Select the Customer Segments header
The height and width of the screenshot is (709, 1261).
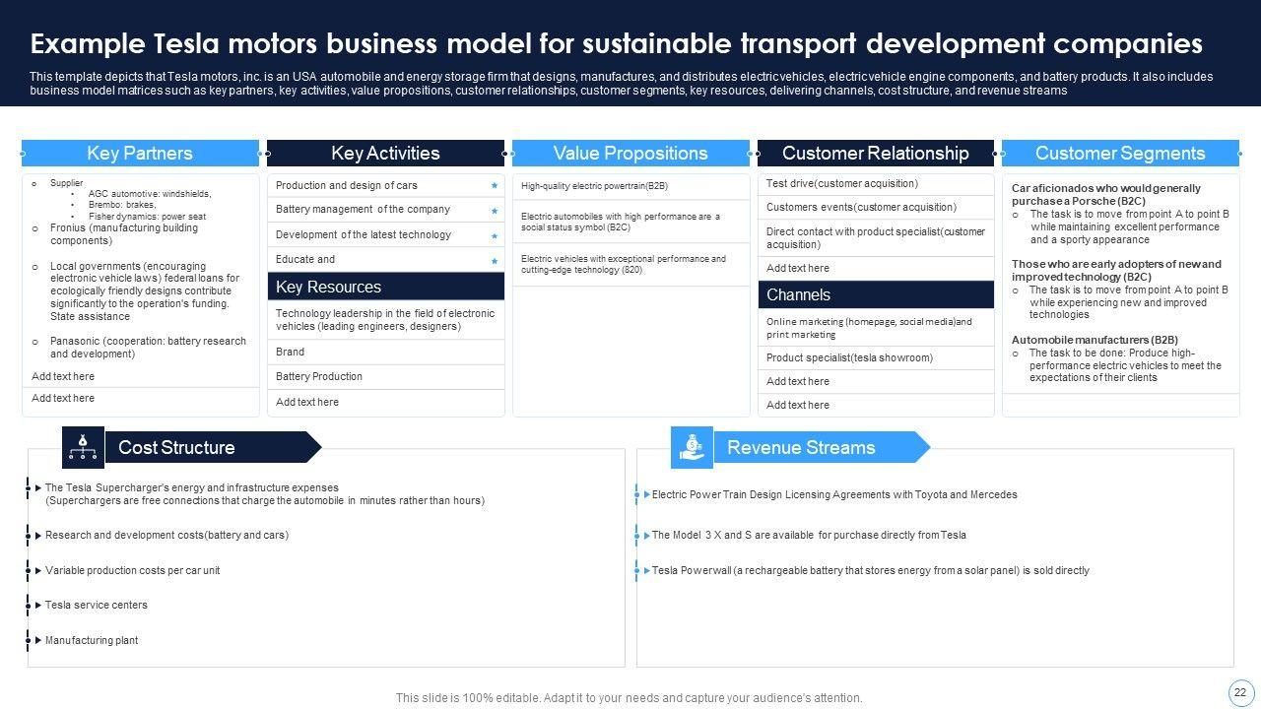click(x=1120, y=153)
